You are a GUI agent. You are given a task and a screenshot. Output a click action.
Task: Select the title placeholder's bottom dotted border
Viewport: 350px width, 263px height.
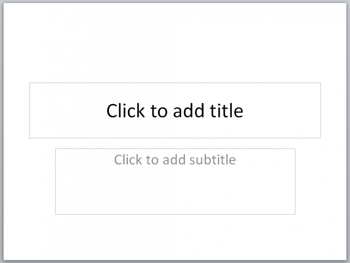(175, 138)
